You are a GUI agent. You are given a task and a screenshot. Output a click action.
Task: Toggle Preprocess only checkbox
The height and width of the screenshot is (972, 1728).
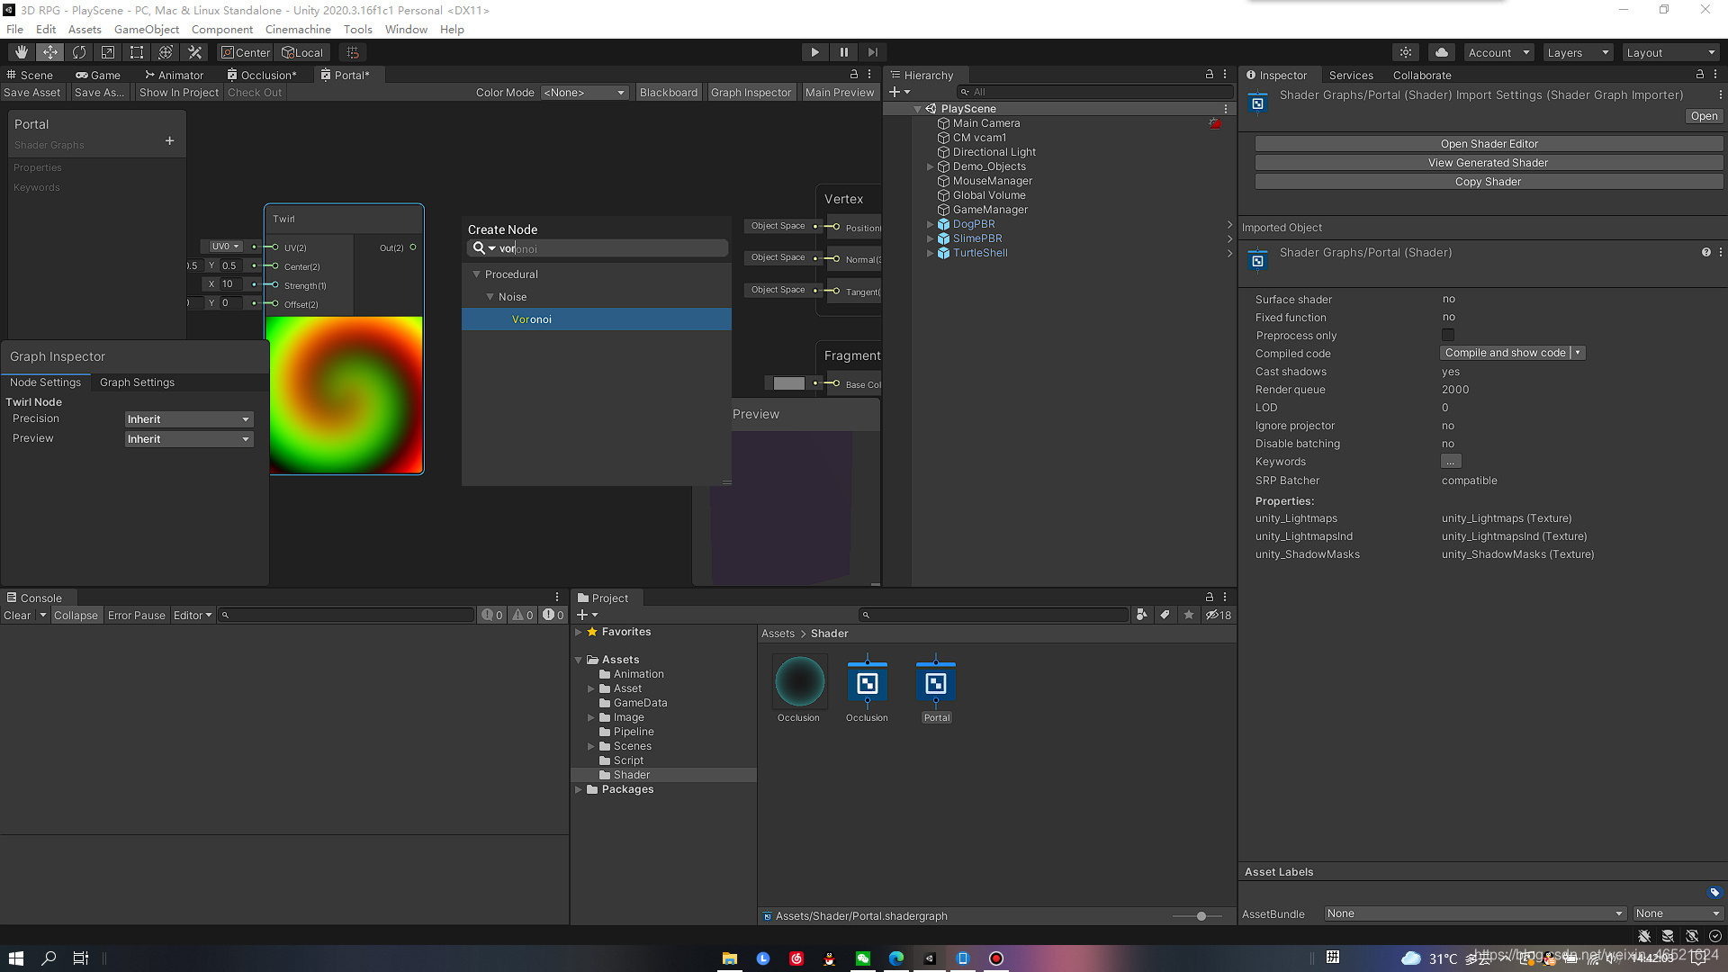[x=1448, y=336]
